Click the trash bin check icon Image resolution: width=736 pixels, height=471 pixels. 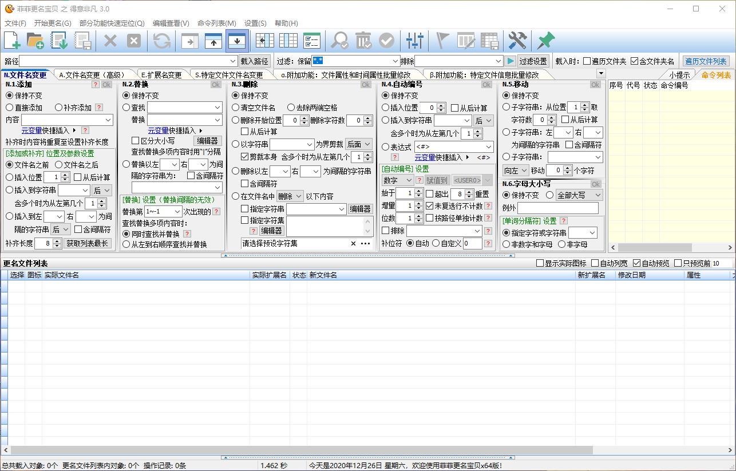tap(363, 41)
